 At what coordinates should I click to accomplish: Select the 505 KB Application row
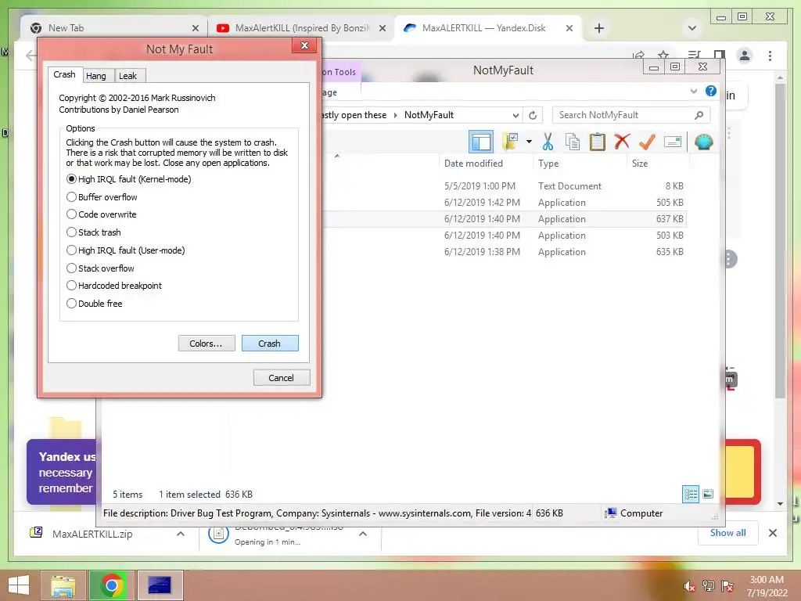(x=506, y=203)
